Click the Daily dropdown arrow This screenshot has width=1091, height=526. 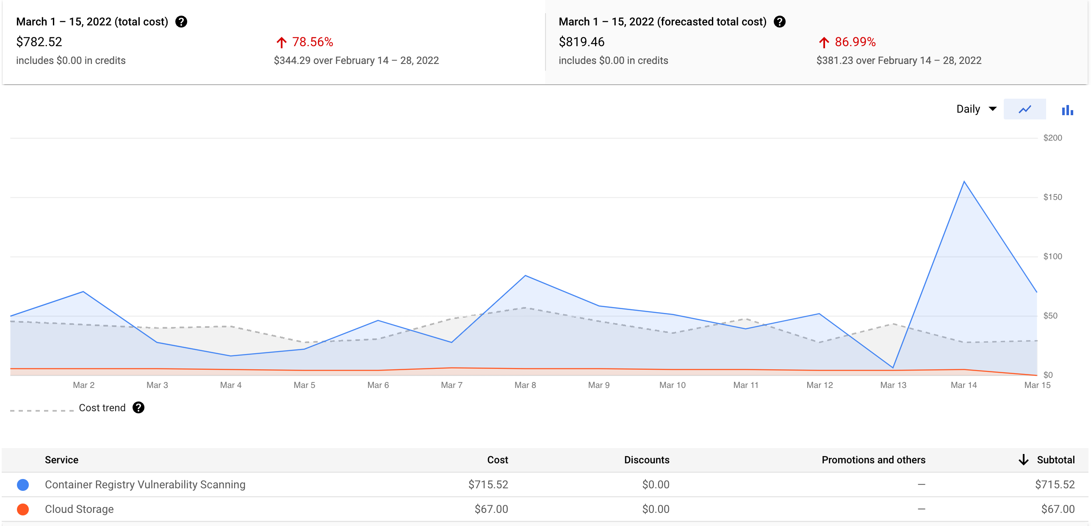pos(992,109)
